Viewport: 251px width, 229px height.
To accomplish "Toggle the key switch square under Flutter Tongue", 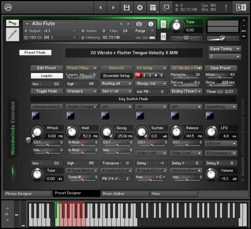I will coord(70,116).
